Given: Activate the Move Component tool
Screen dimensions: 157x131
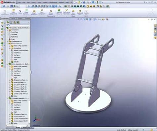Looking at the screenshot, I should 42,12.
